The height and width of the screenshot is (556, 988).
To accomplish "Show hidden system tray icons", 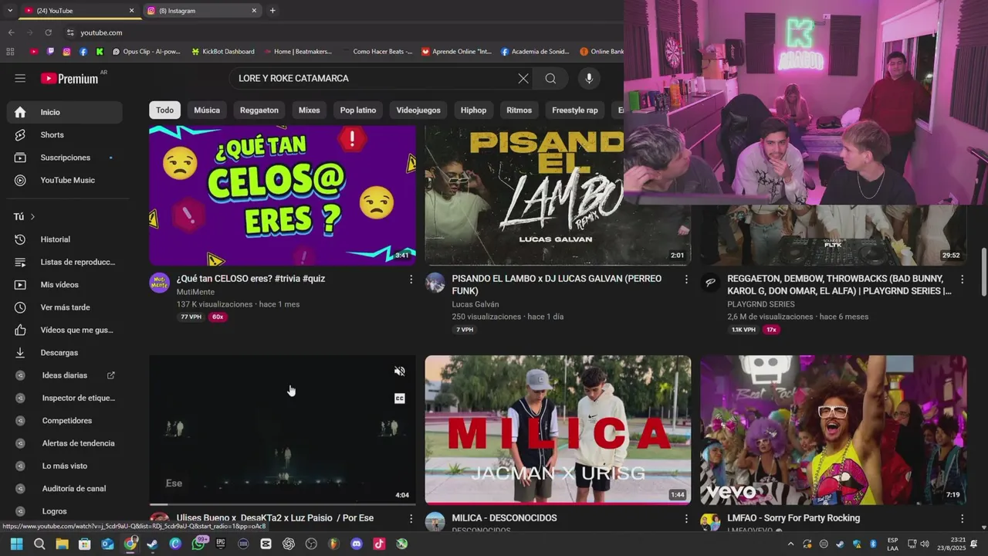I will [791, 544].
